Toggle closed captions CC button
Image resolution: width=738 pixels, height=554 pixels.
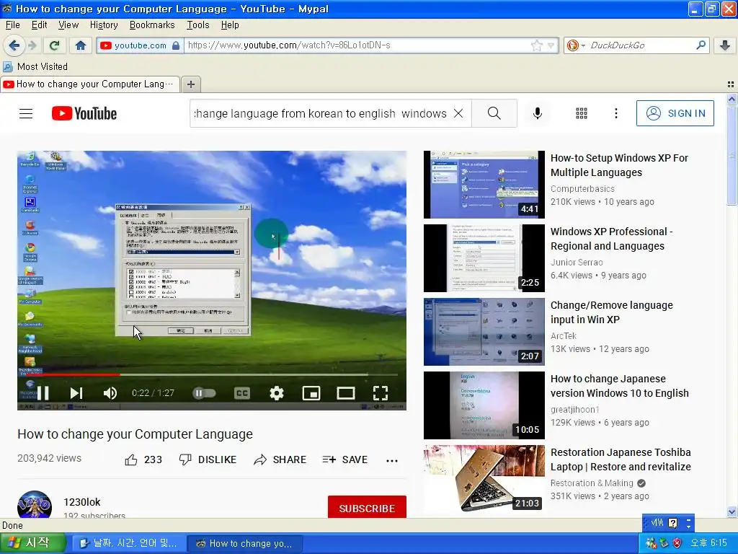(x=242, y=393)
